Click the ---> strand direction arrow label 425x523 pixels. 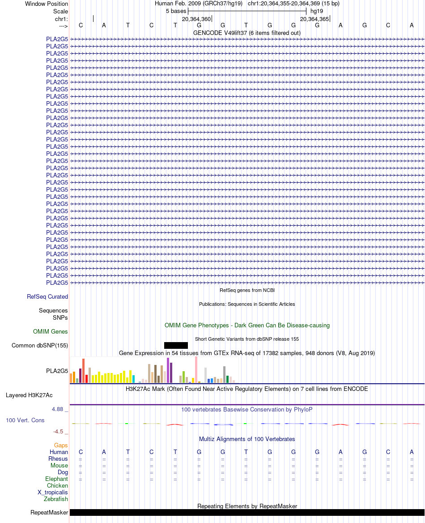pyautogui.click(x=64, y=26)
